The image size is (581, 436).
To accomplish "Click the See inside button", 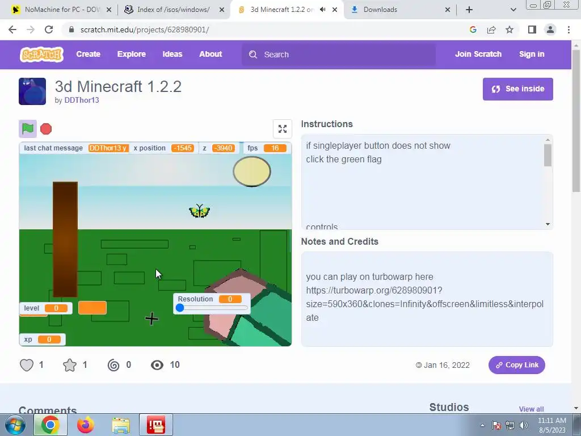I will click(517, 89).
